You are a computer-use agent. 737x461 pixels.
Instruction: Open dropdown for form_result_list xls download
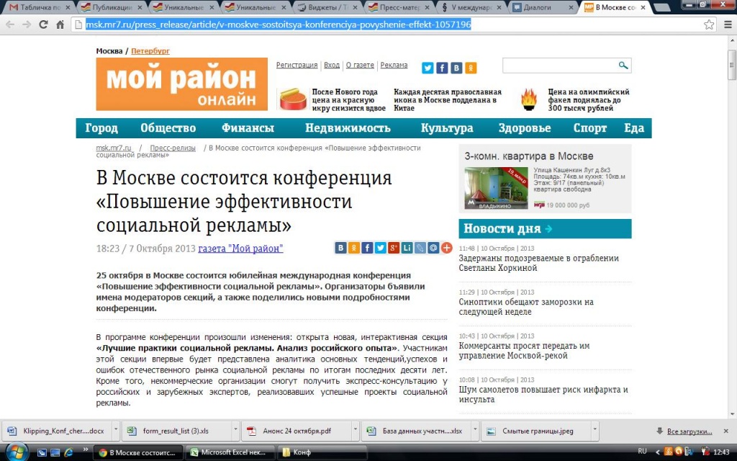[x=235, y=431]
